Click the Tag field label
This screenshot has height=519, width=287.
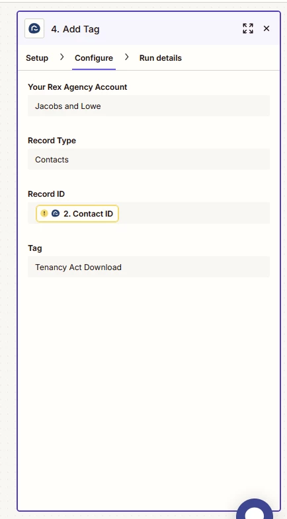click(35, 248)
